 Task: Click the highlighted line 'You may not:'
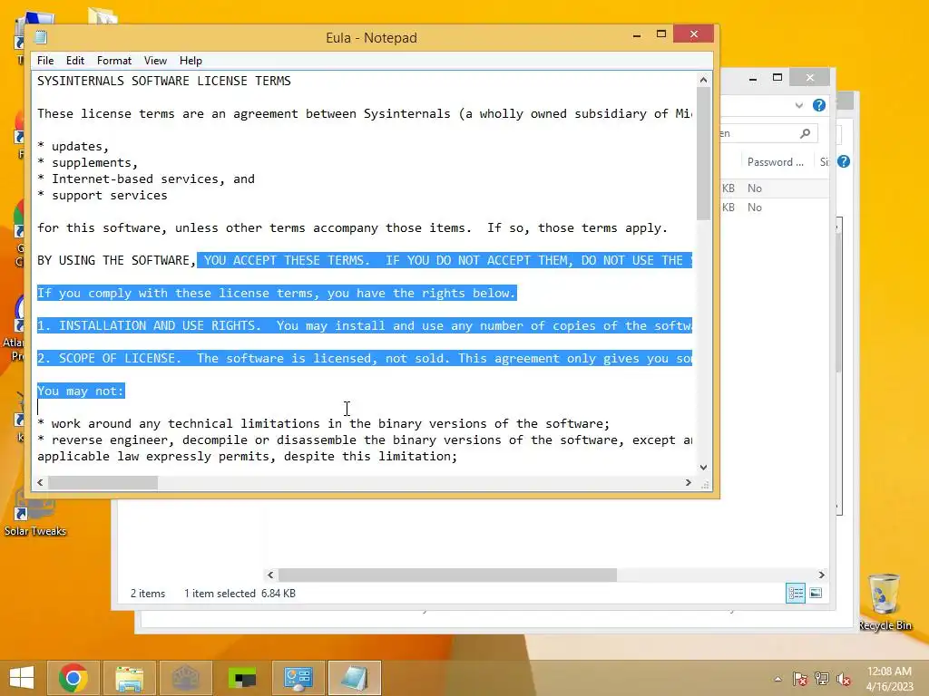pyautogui.click(x=81, y=391)
